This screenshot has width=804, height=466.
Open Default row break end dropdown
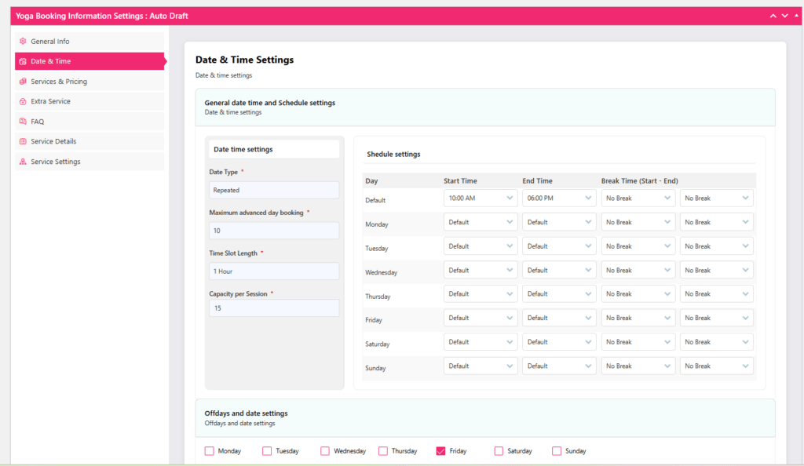(x=716, y=198)
